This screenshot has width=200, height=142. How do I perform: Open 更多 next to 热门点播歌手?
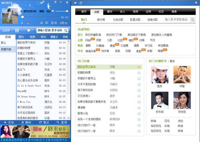click(x=172, y=61)
